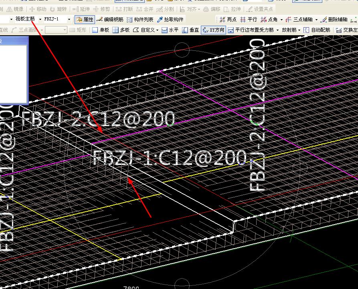Click the 自动配筋 auto rebar button
The image size is (358, 289).
(317, 30)
